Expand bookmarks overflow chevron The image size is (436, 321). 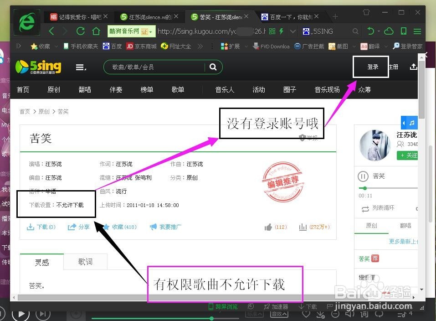(x=200, y=46)
